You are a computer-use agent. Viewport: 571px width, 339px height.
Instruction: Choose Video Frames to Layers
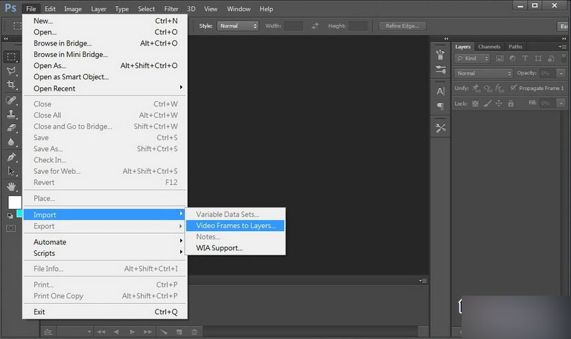coord(235,226)
